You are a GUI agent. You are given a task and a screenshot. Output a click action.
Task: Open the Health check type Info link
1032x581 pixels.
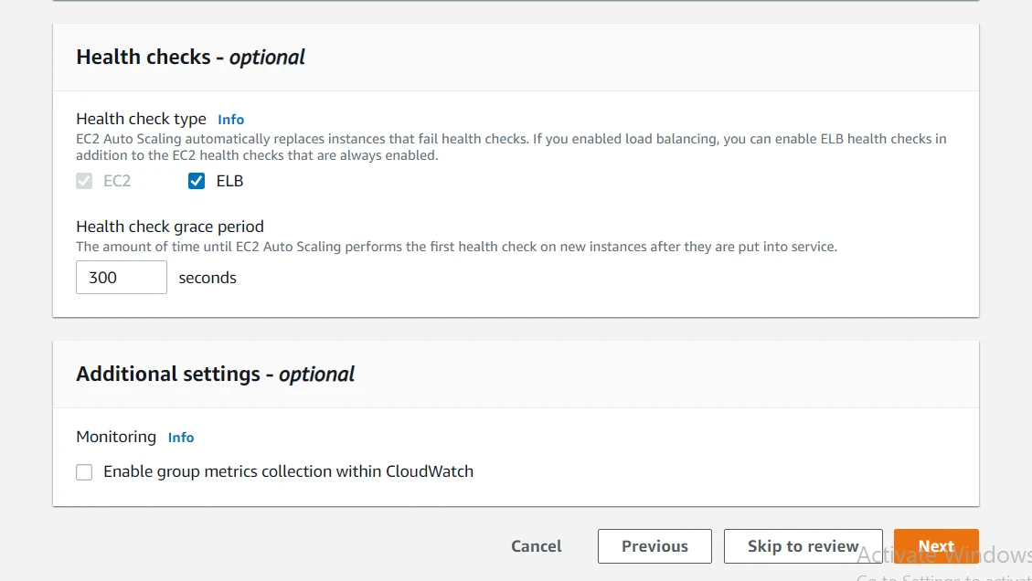pos(230,119)
